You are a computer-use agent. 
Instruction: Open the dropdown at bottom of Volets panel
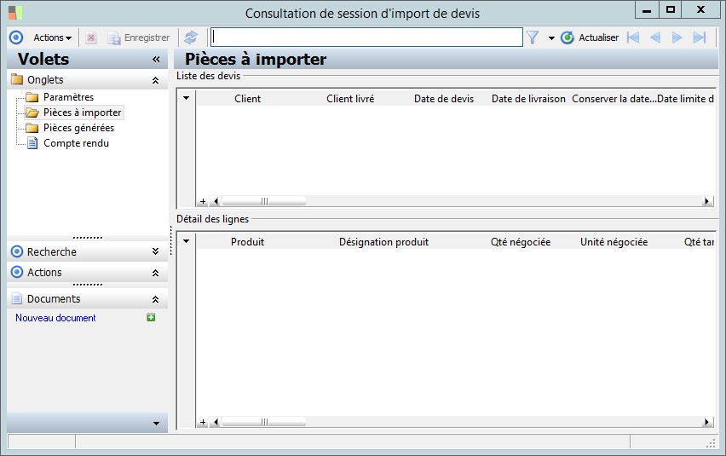pos(156,423)
